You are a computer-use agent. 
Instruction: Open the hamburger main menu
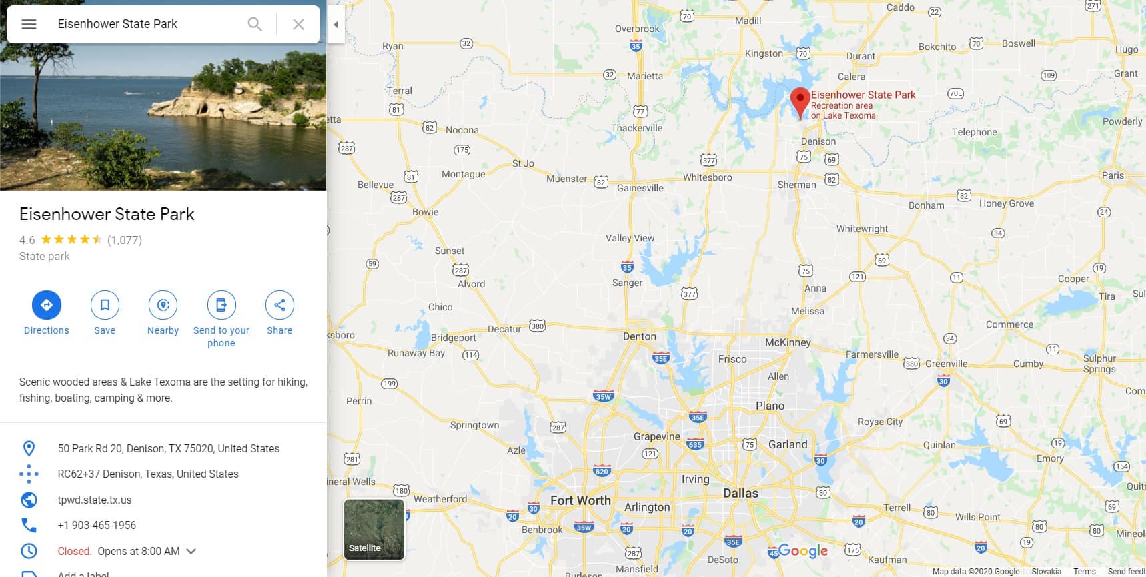[29, 24]
